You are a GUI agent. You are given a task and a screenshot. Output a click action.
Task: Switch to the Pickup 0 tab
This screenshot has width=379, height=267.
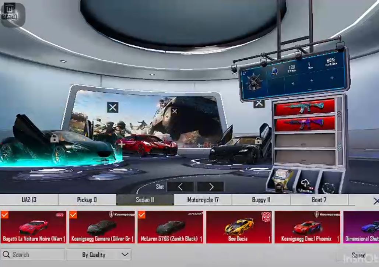tap(87, 200)
